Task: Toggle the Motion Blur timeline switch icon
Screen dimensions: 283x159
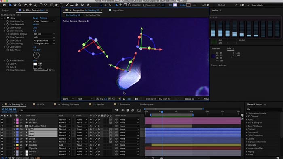Action: click(x=133, y=110)
